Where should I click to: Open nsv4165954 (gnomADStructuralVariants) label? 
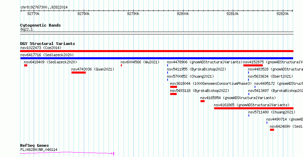(x=238, y=98)
